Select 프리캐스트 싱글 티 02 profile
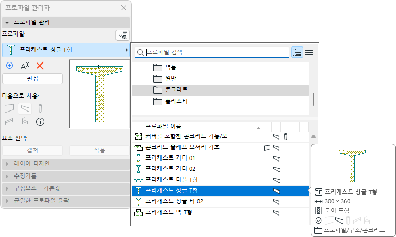The width and height of the screenshot is (396, 237). [221, 202]
